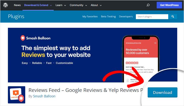
Task: Open the site search magnifier icon
Action: click(x=148, y=5)
